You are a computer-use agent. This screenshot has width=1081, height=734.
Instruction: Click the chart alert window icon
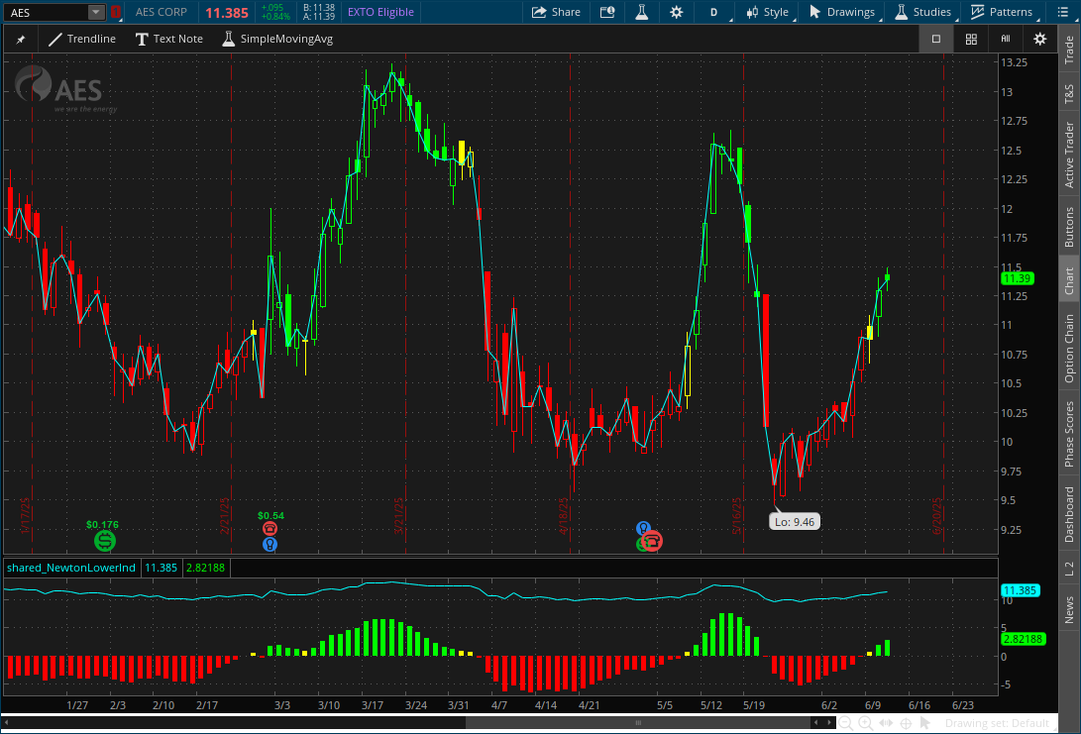click(x=607, y=12)
